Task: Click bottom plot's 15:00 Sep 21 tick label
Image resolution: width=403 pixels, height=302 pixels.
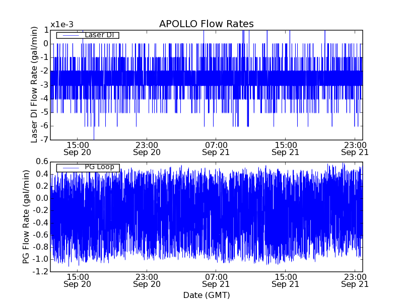Action: 285,280
